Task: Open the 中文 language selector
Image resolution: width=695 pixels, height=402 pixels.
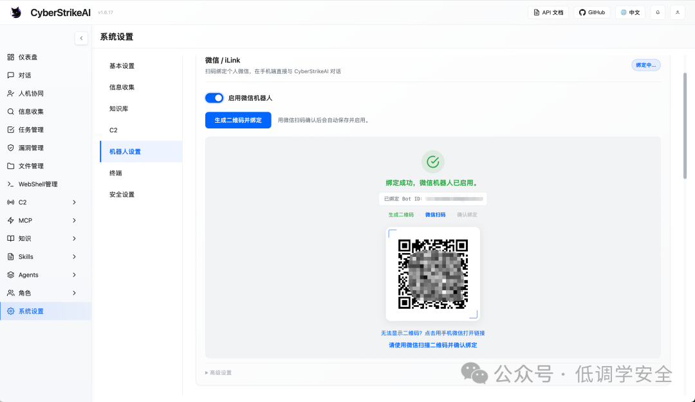Action: click(x=630, y=12)
